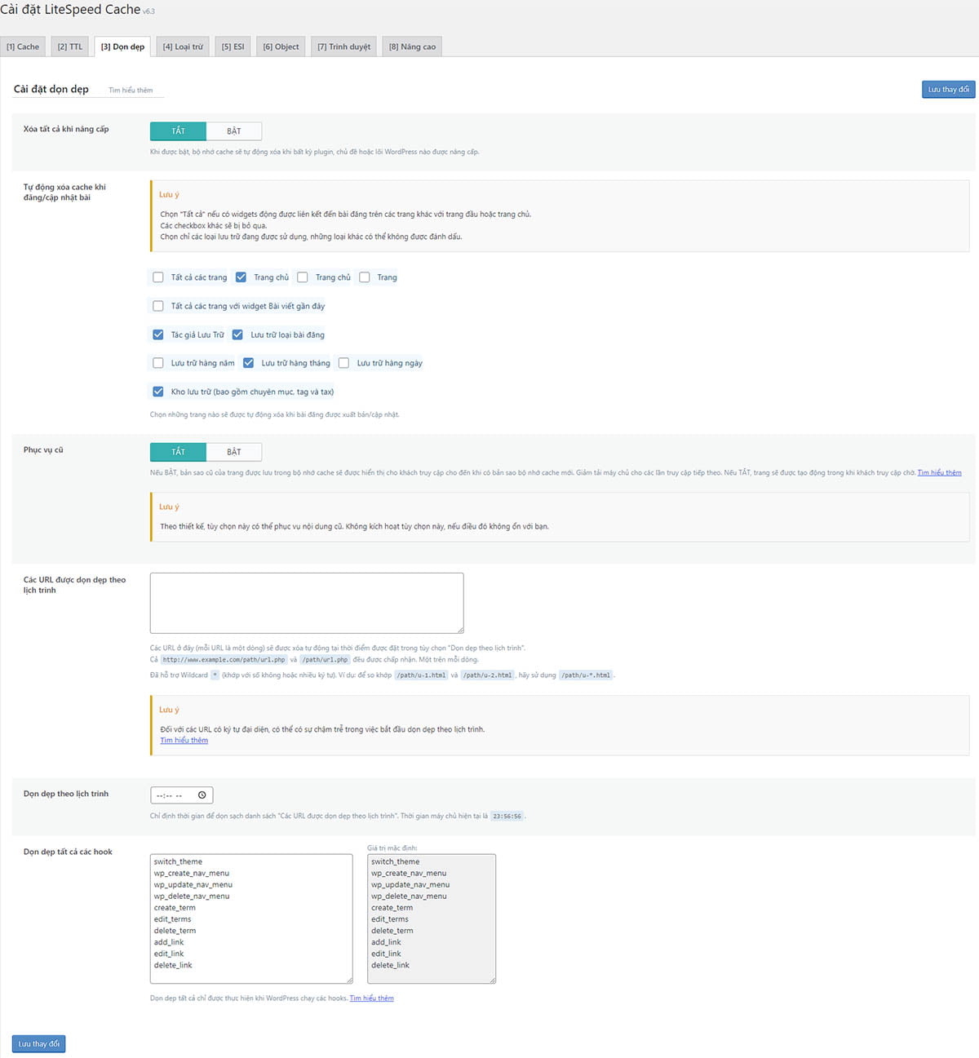Click the server time value 23:56:56

click(x=507, y=817)
